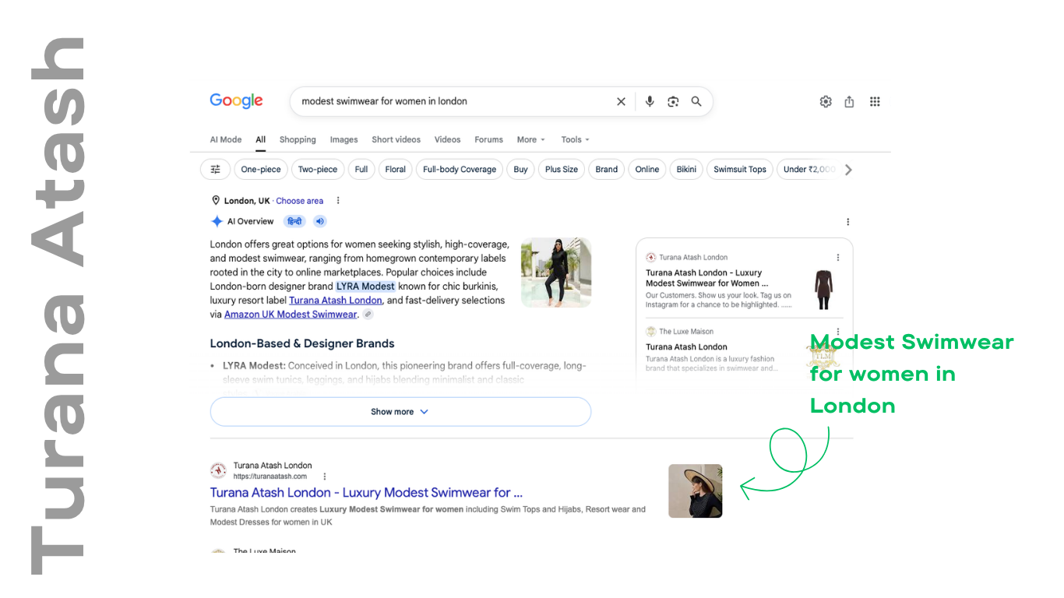This screenshot has height=598, width=1064.
Task: Listen to the AI Overview audio
Action: coord(319,221)
